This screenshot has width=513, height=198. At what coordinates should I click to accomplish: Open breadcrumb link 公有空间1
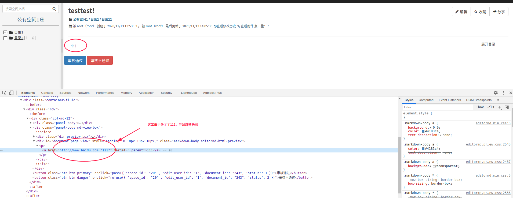[x=80, y=20]
